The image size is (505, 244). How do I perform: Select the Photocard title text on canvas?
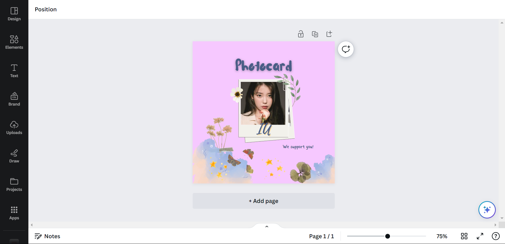(x=264, y=65)
